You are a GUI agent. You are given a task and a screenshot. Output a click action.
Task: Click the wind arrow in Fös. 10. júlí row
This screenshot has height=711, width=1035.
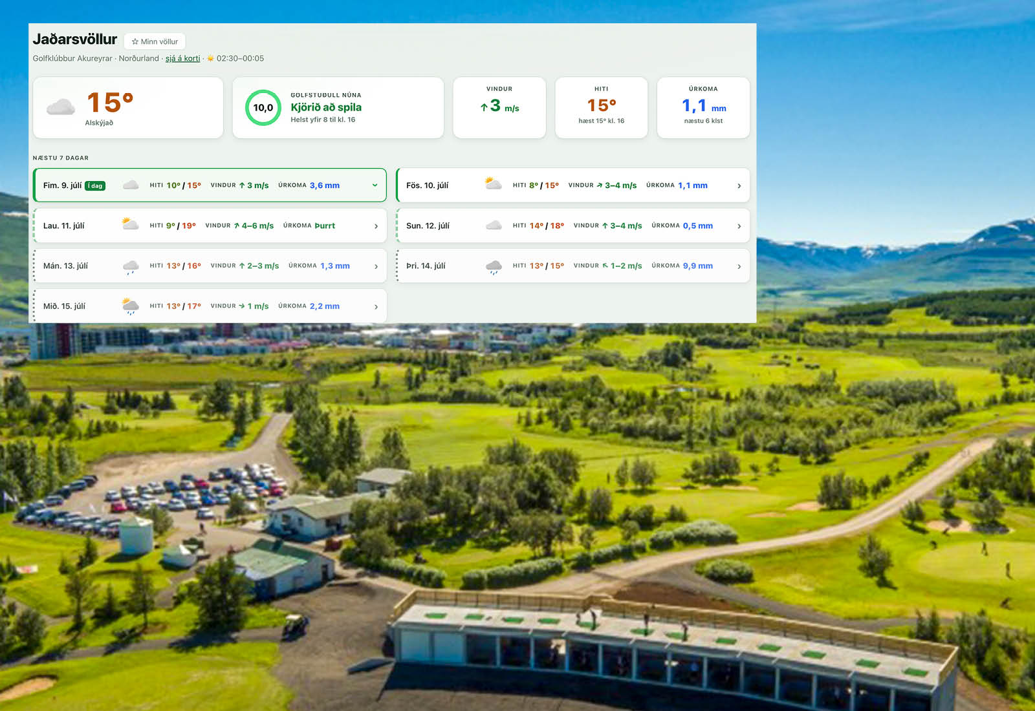coord(600,186)
